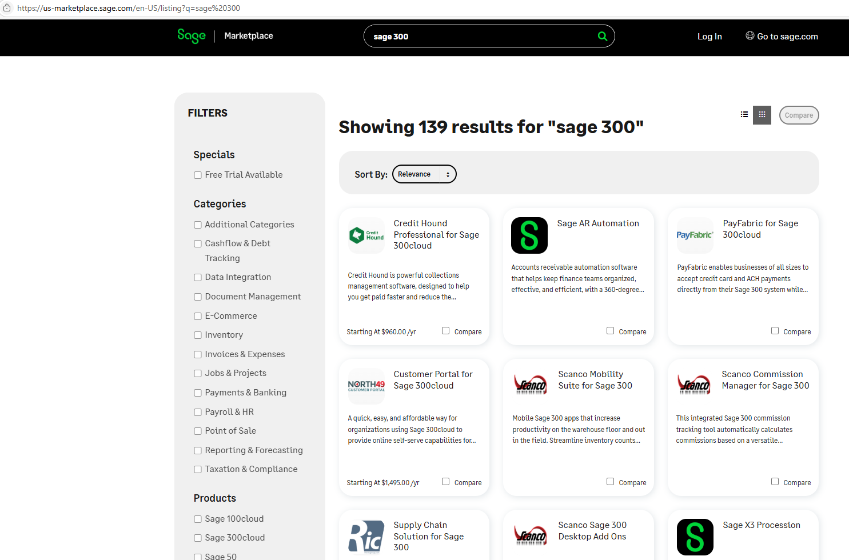Tick Point of Sale filter
The image size is (849, 560).
click(x=198, y=431)
